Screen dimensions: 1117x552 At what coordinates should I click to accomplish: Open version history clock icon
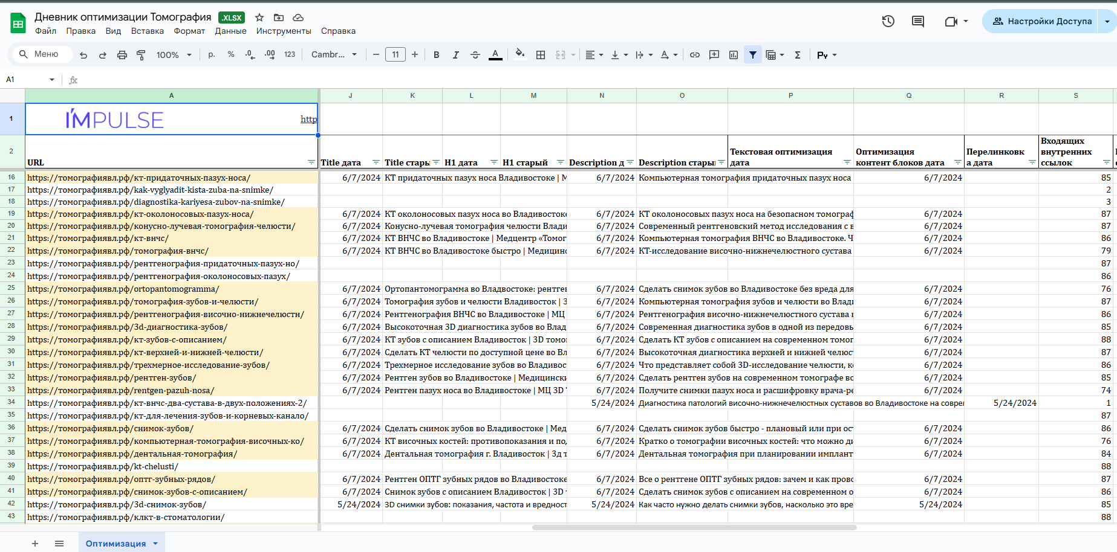coord(888,21)
